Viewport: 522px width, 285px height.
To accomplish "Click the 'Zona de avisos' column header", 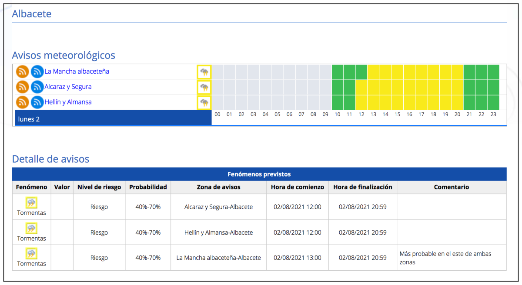I will 218,187.
